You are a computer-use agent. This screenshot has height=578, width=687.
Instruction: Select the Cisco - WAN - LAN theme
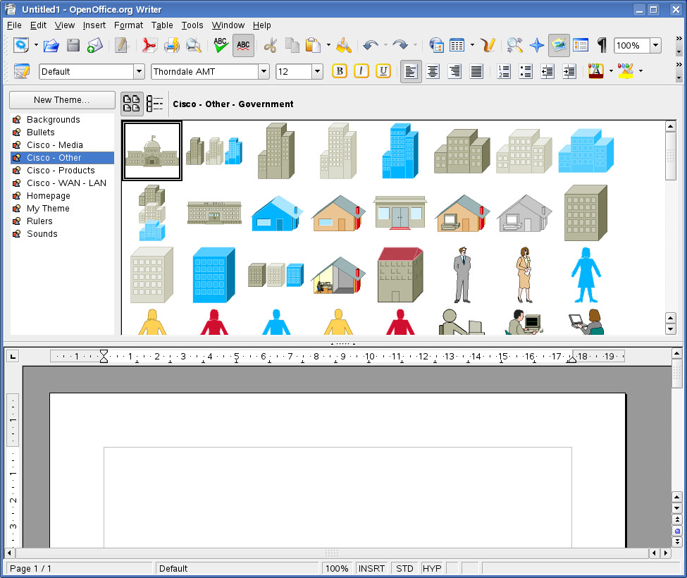pos(62,183)
